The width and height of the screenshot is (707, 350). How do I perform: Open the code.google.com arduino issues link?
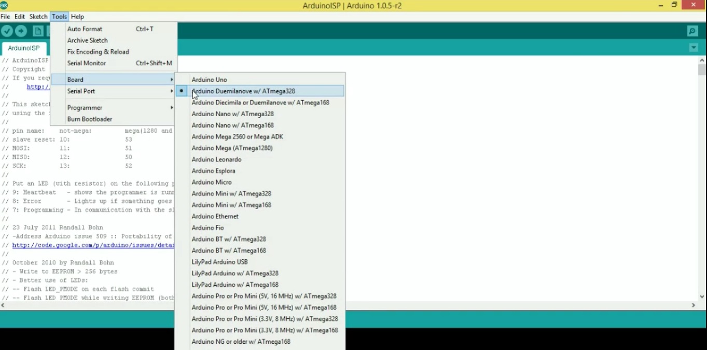(93, 245)
